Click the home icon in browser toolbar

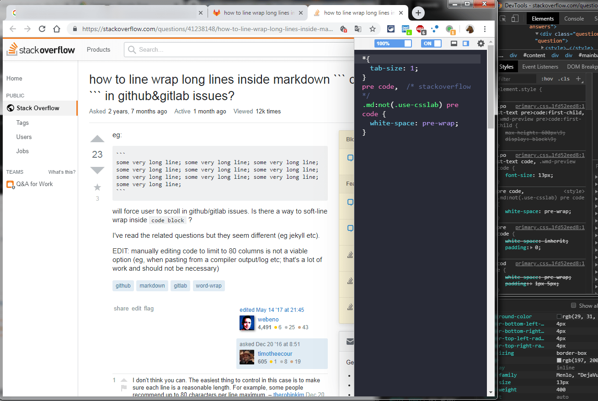[57, 29]
